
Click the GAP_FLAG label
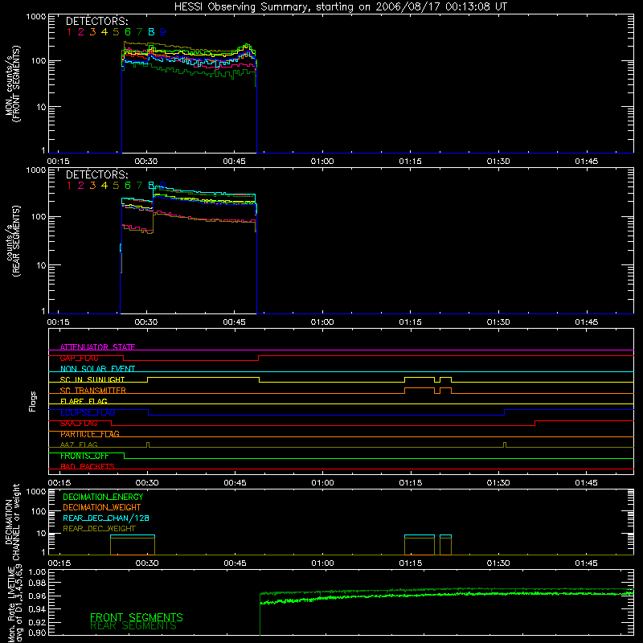[x=79, y=358]
